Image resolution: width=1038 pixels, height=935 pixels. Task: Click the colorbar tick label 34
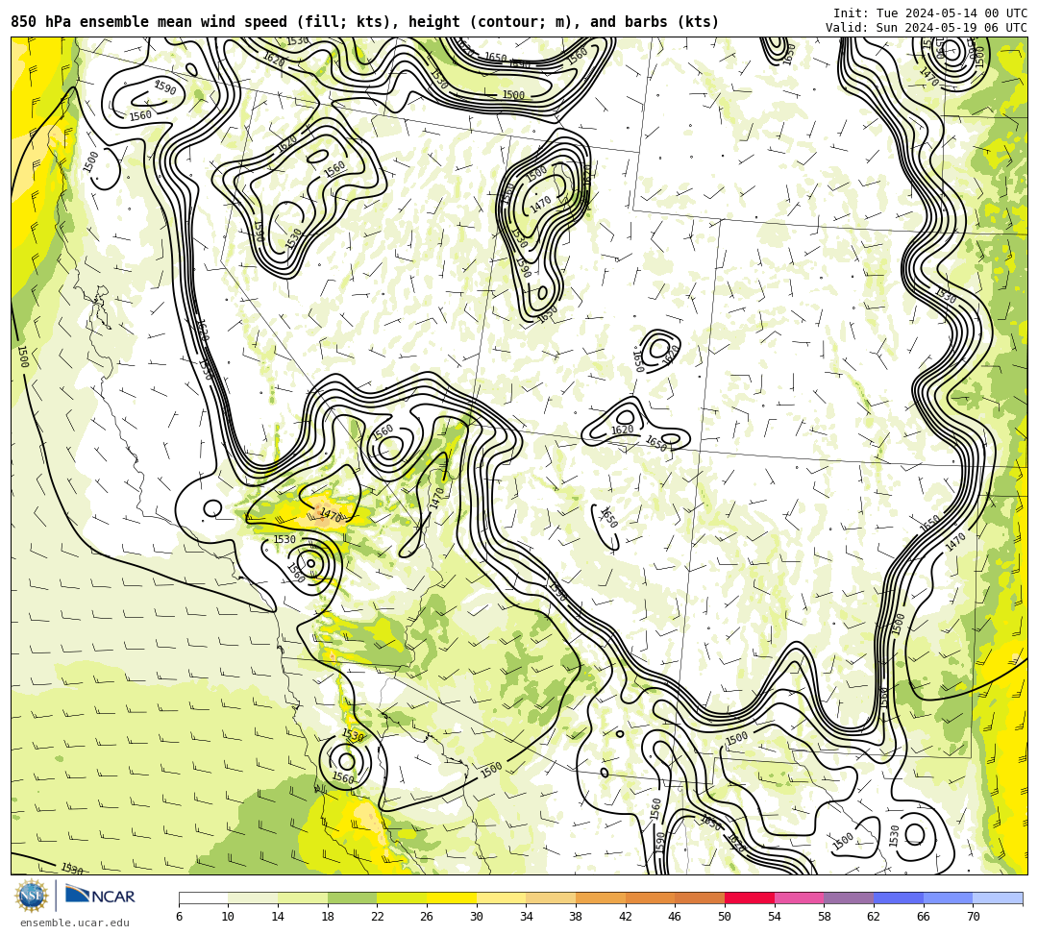coord(527,917)
